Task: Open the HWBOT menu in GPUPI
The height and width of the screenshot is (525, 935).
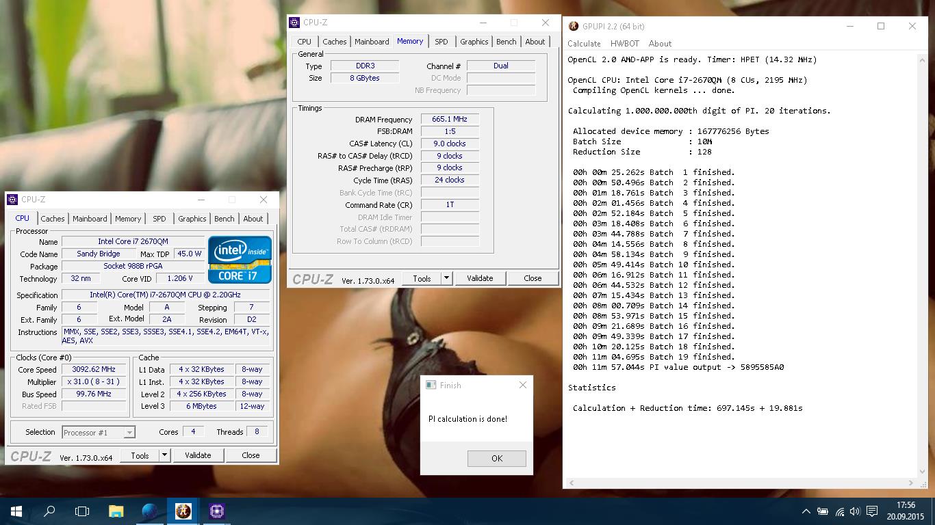Action: coord(624,43)
